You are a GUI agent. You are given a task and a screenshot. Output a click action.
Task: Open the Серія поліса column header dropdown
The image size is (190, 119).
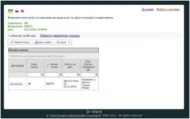(x=42, y=65)
